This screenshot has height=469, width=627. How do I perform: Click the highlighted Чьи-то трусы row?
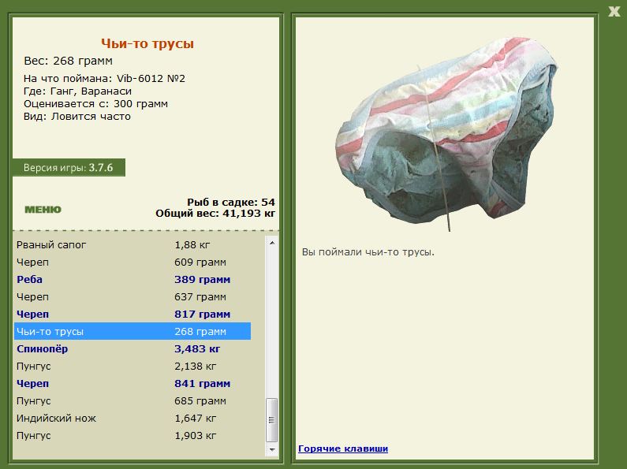(x=132, y=332)
